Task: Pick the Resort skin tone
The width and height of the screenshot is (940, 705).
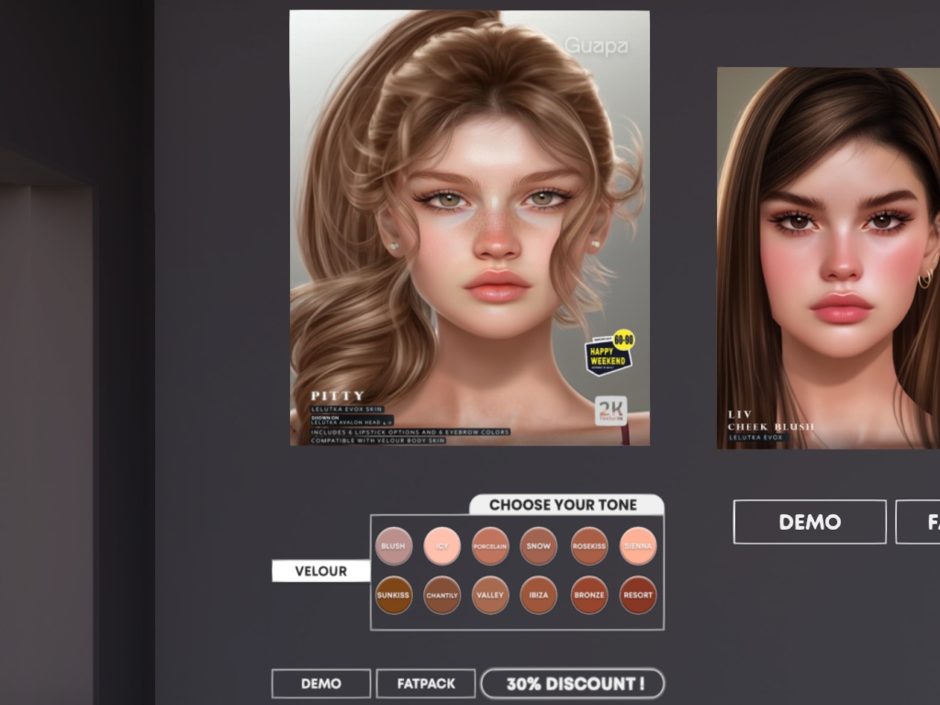Action: tap(638, 595)
